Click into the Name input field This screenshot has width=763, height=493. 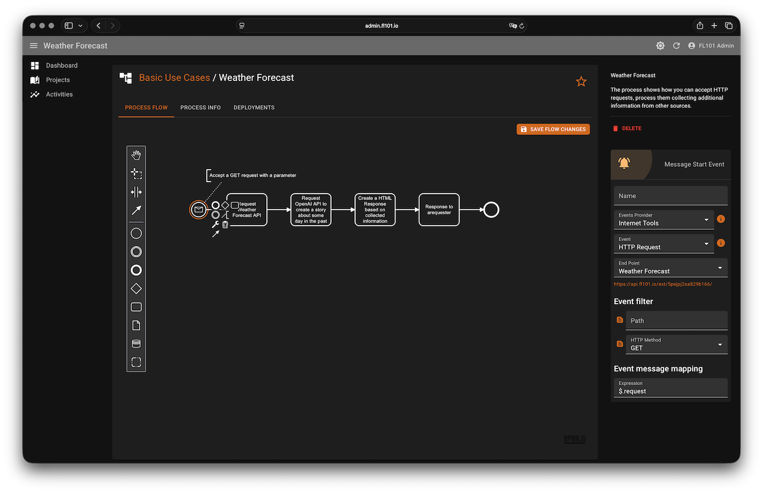click(x=670, y=196)
